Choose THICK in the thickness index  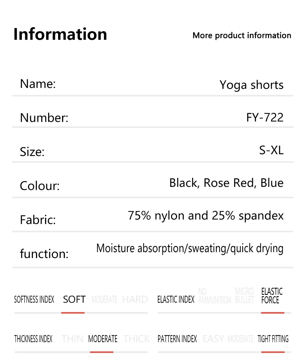coord(137,339)
